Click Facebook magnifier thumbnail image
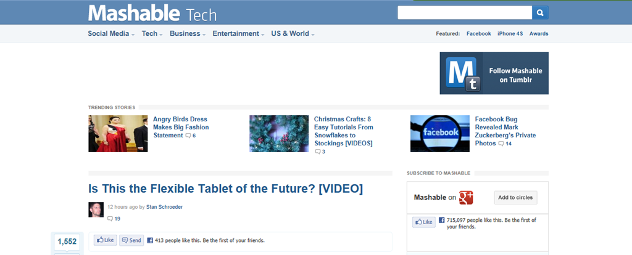The image size is (632, 255). click(x=439, y=134)
